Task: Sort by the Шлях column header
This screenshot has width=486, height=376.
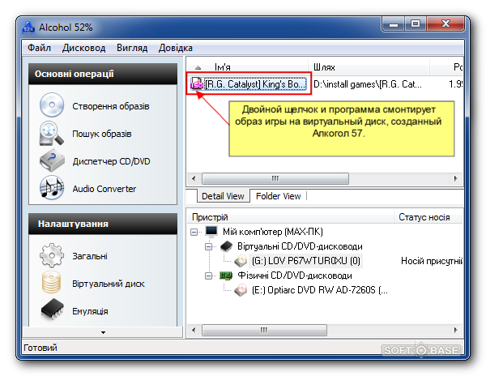Action: pos(369,67)
